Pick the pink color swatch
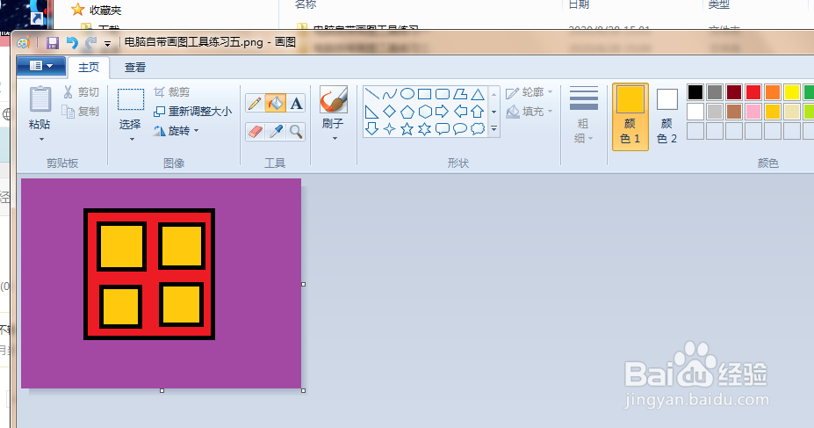The image size is (814, 428). [x=753, y=112]
